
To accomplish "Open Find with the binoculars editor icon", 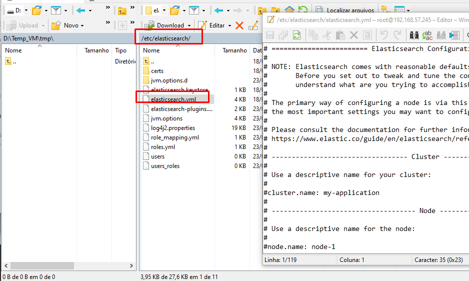I will [414, 35].
